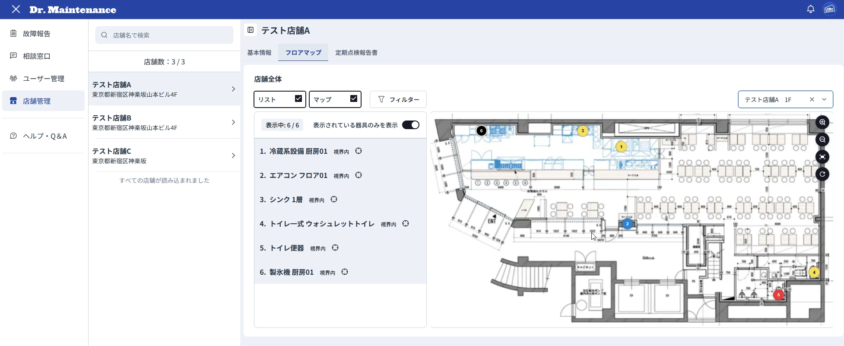Image resolution: width=844 pixels, height=346 pixels.
Task: Select yellow map marker 3
Action: (x=583, y=130)
